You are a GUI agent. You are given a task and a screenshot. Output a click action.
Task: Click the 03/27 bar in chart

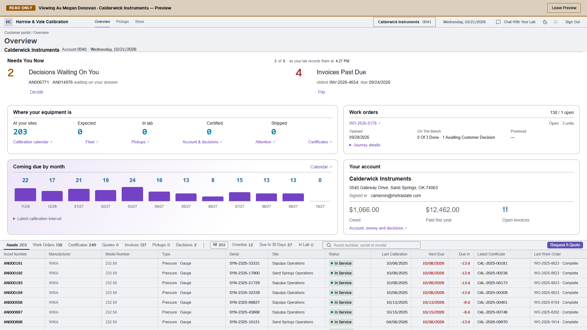132,194
